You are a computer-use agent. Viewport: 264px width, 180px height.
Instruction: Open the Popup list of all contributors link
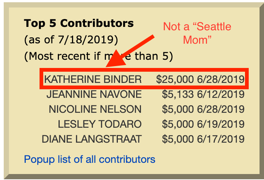point(89,159)
